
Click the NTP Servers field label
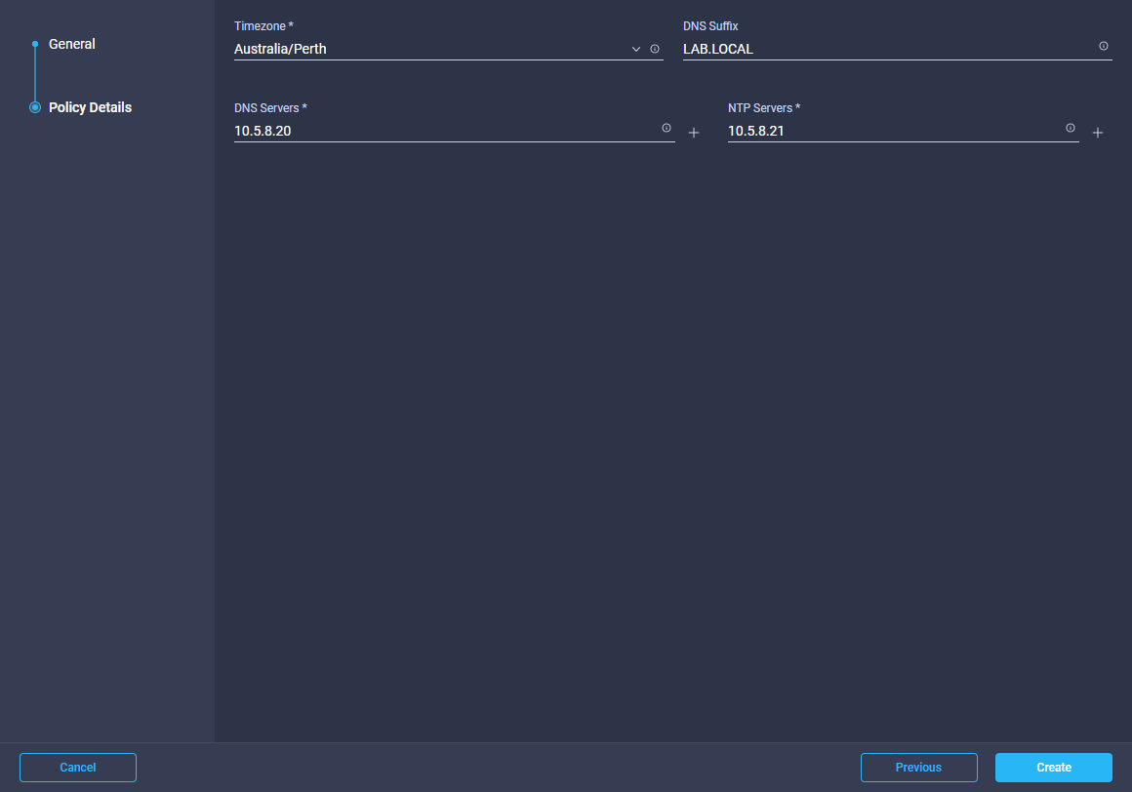(763, 107)
